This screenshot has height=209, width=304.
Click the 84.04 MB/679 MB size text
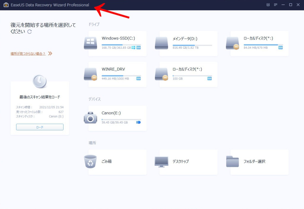click(256, 48)
